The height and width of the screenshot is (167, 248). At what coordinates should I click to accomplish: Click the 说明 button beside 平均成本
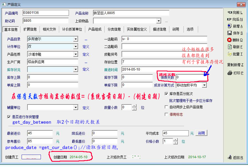point(201,133)
